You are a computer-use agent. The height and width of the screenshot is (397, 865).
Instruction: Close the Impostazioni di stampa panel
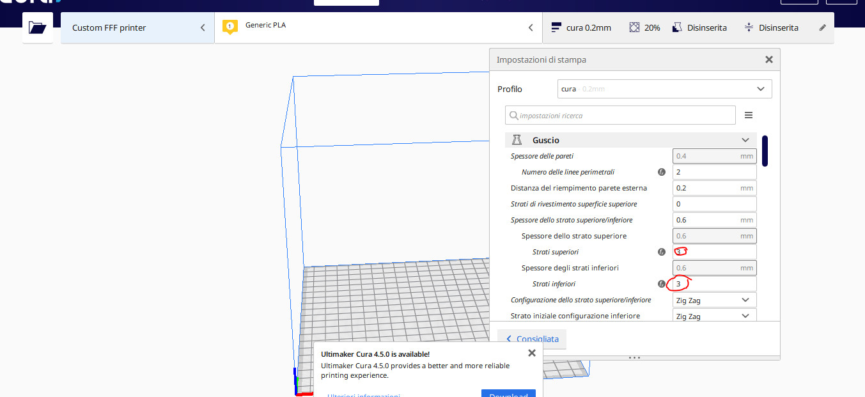click(769, 59)
